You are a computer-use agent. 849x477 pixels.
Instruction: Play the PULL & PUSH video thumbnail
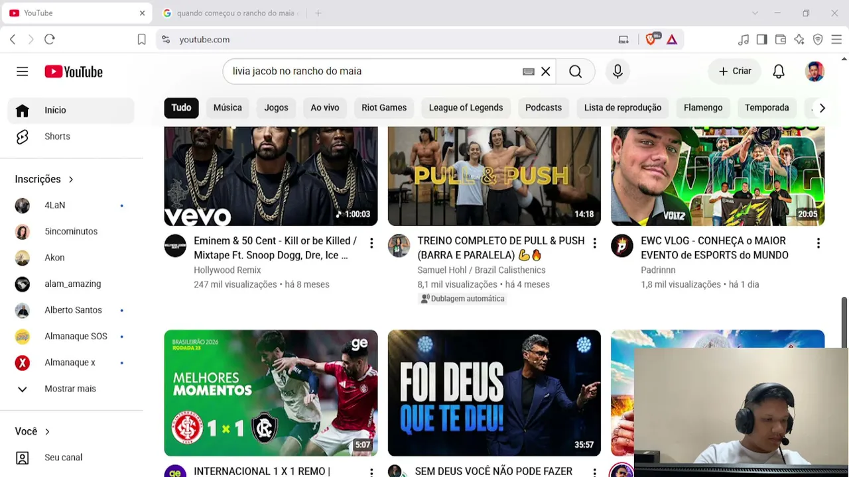494,176
